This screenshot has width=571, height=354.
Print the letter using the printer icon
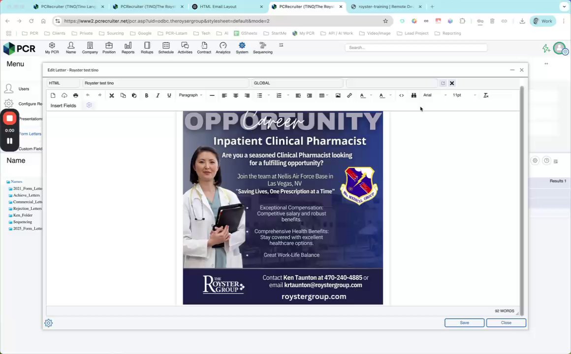(75, 95)
